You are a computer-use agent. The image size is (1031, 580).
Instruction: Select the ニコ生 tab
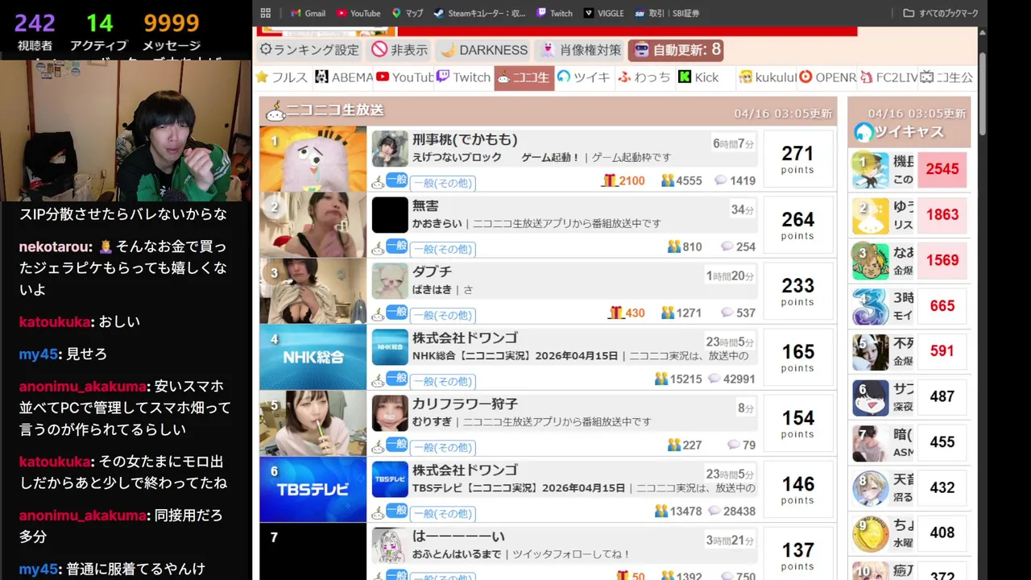pos(524,77)
